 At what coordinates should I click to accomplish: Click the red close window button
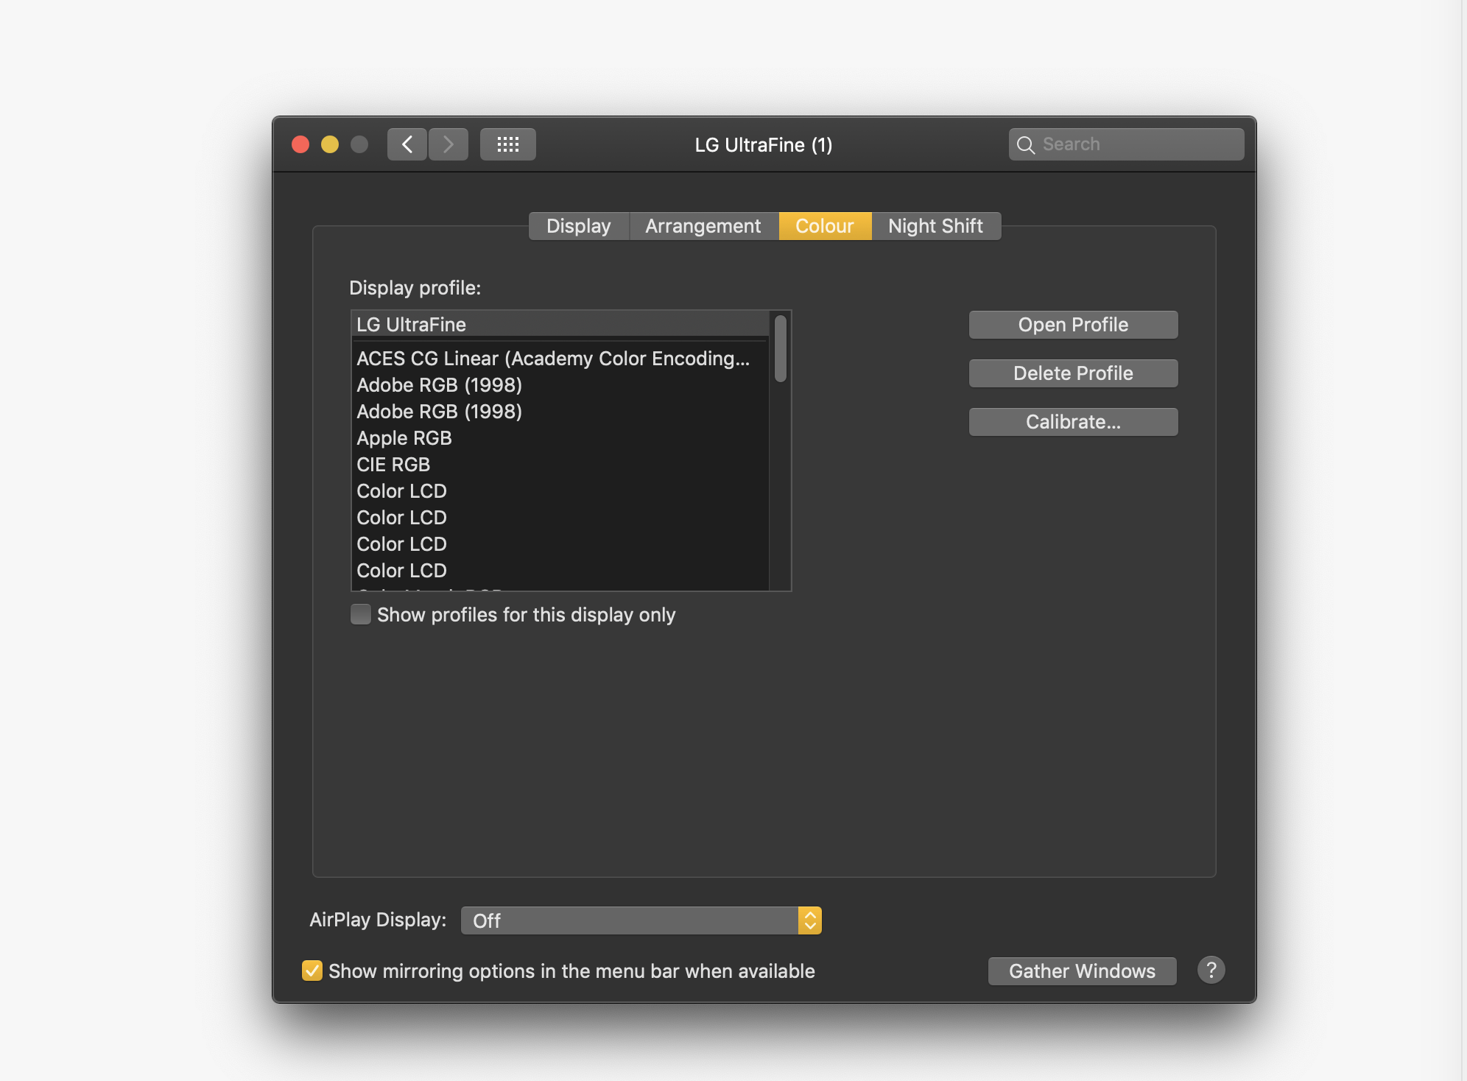pos(300,144)
